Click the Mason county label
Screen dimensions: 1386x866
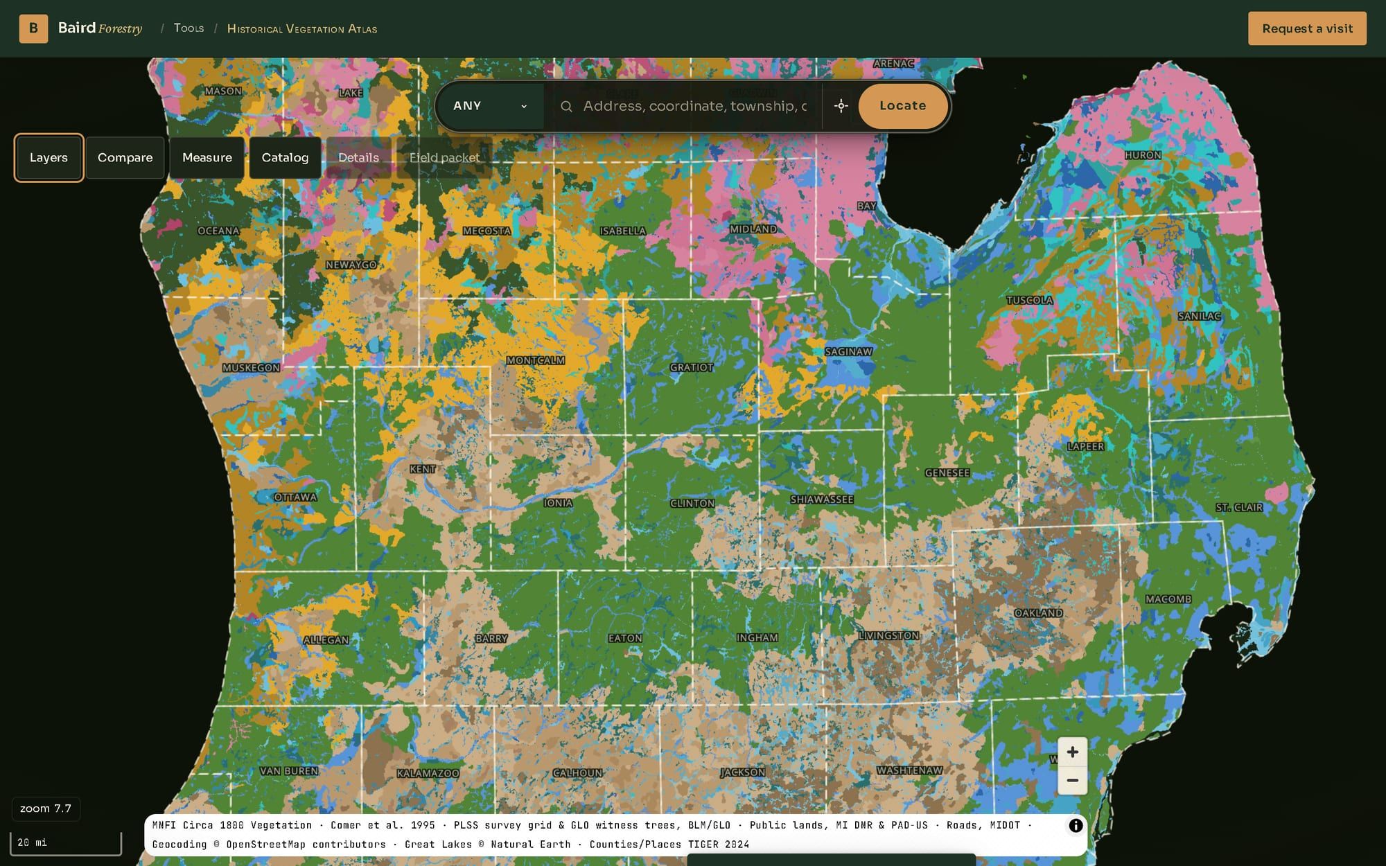223,91
